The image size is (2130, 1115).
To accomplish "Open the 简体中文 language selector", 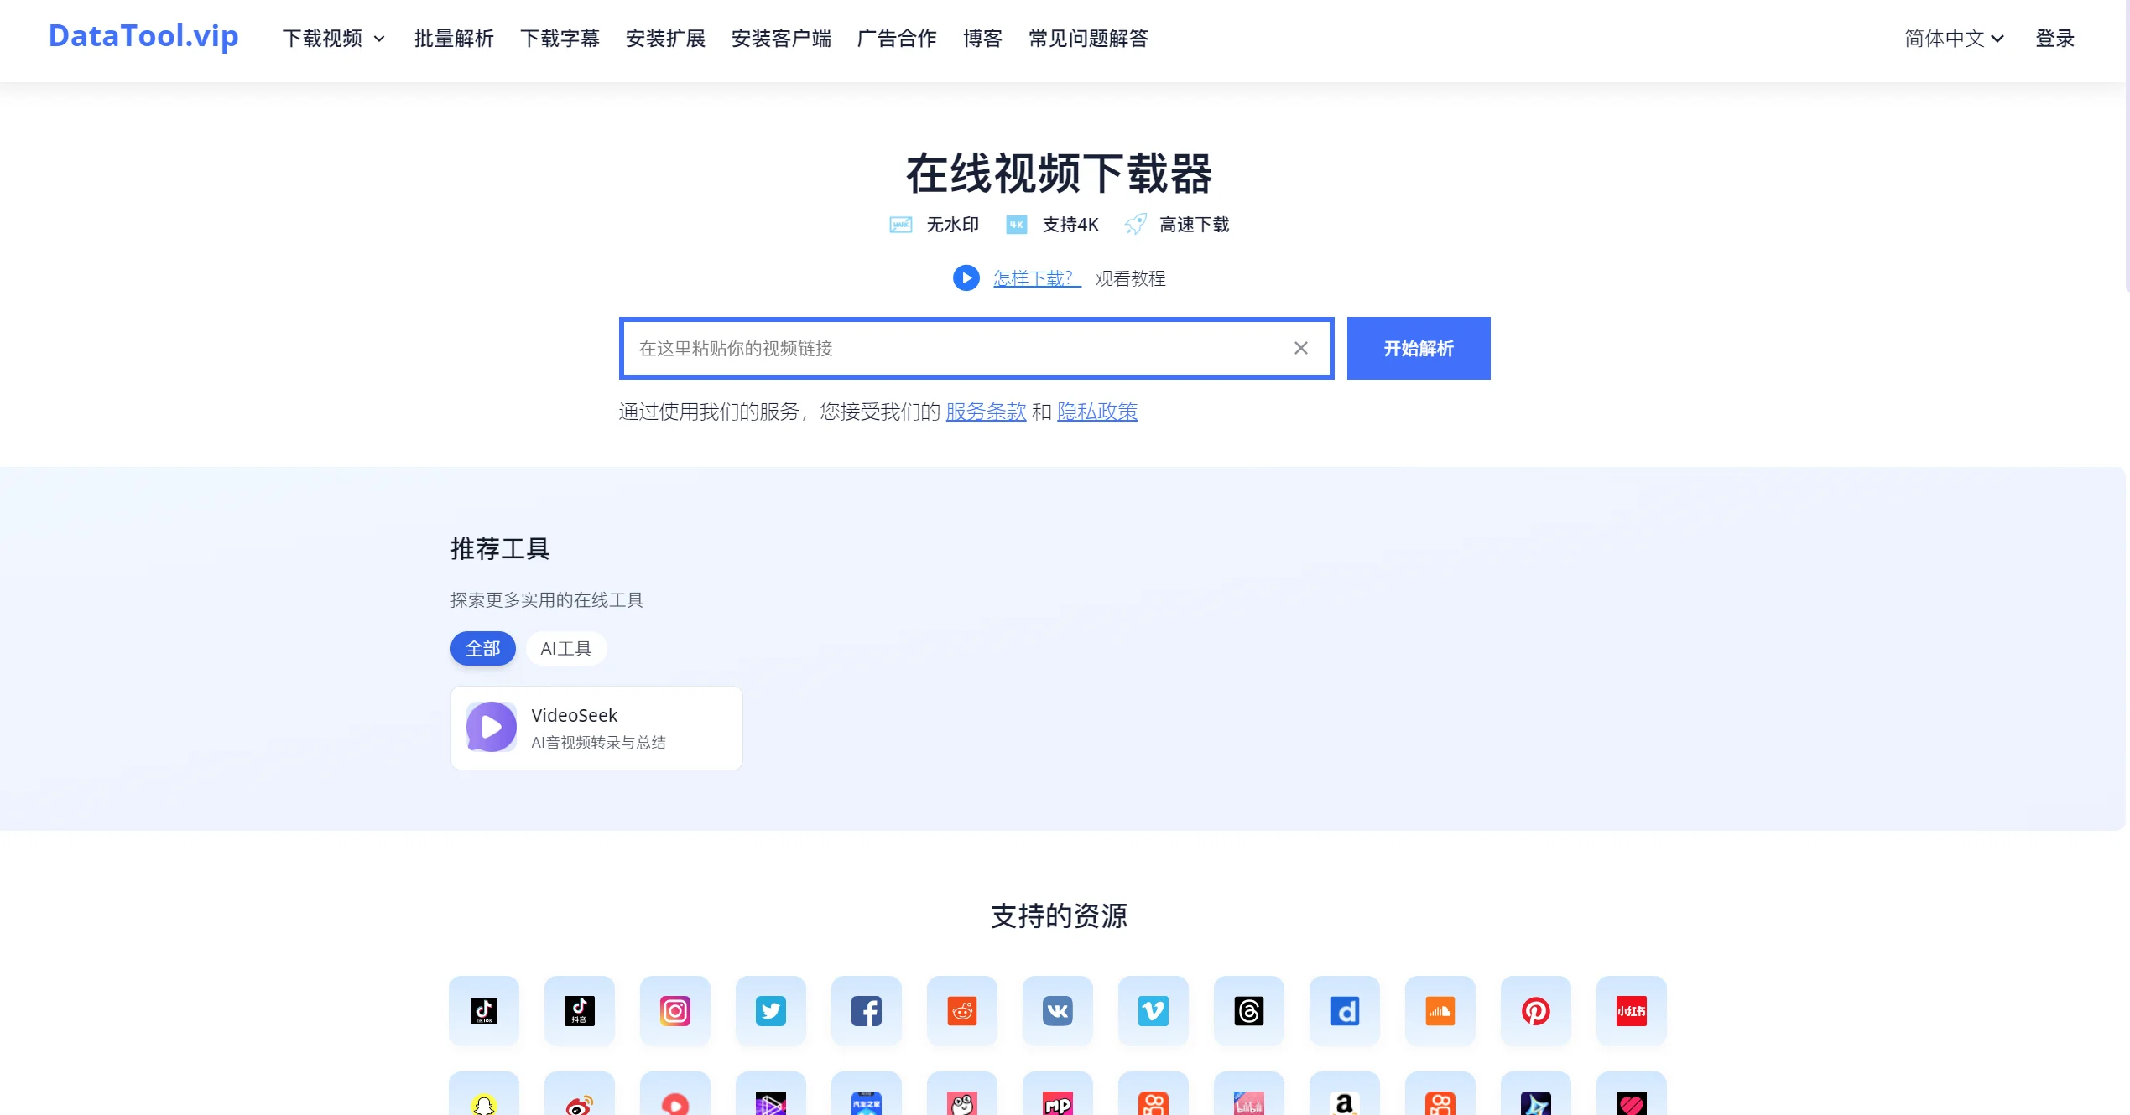I will [x=1954, y=39].
